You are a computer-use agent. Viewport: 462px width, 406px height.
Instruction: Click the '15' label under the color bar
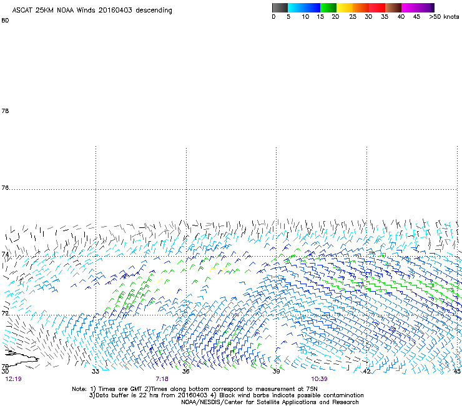[x=320, y=17]
